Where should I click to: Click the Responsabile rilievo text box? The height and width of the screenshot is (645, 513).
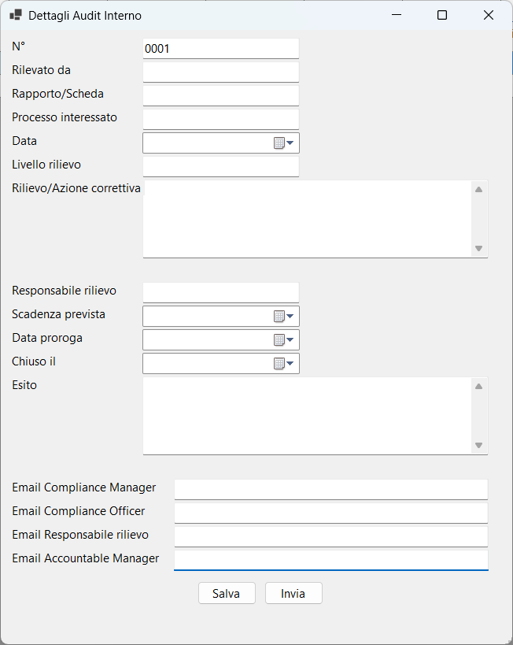click(220, 292)
